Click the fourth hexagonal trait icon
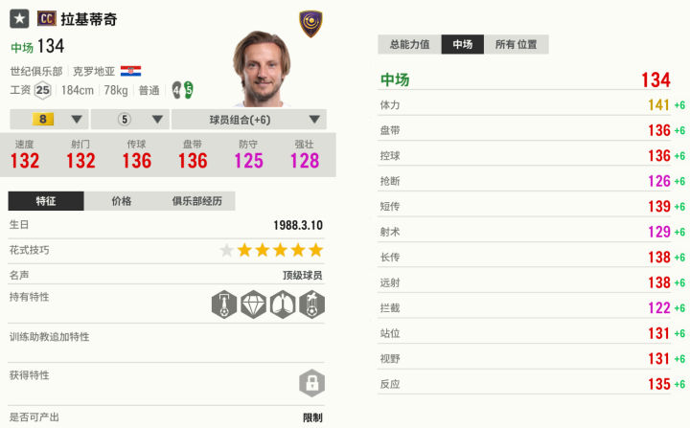690x428 pixels. pos(310,304)
